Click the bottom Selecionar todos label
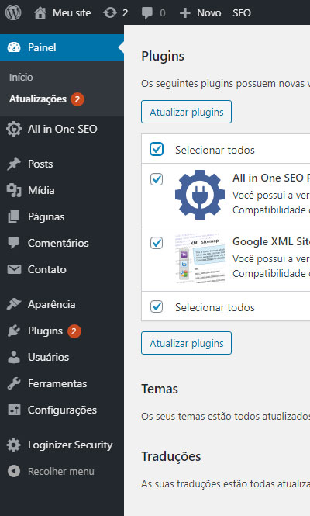Viewport: 310px width, 516px height. coord(215,307)
